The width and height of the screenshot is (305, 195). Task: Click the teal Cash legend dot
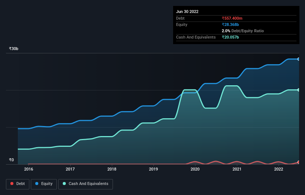tap(64, 184)
